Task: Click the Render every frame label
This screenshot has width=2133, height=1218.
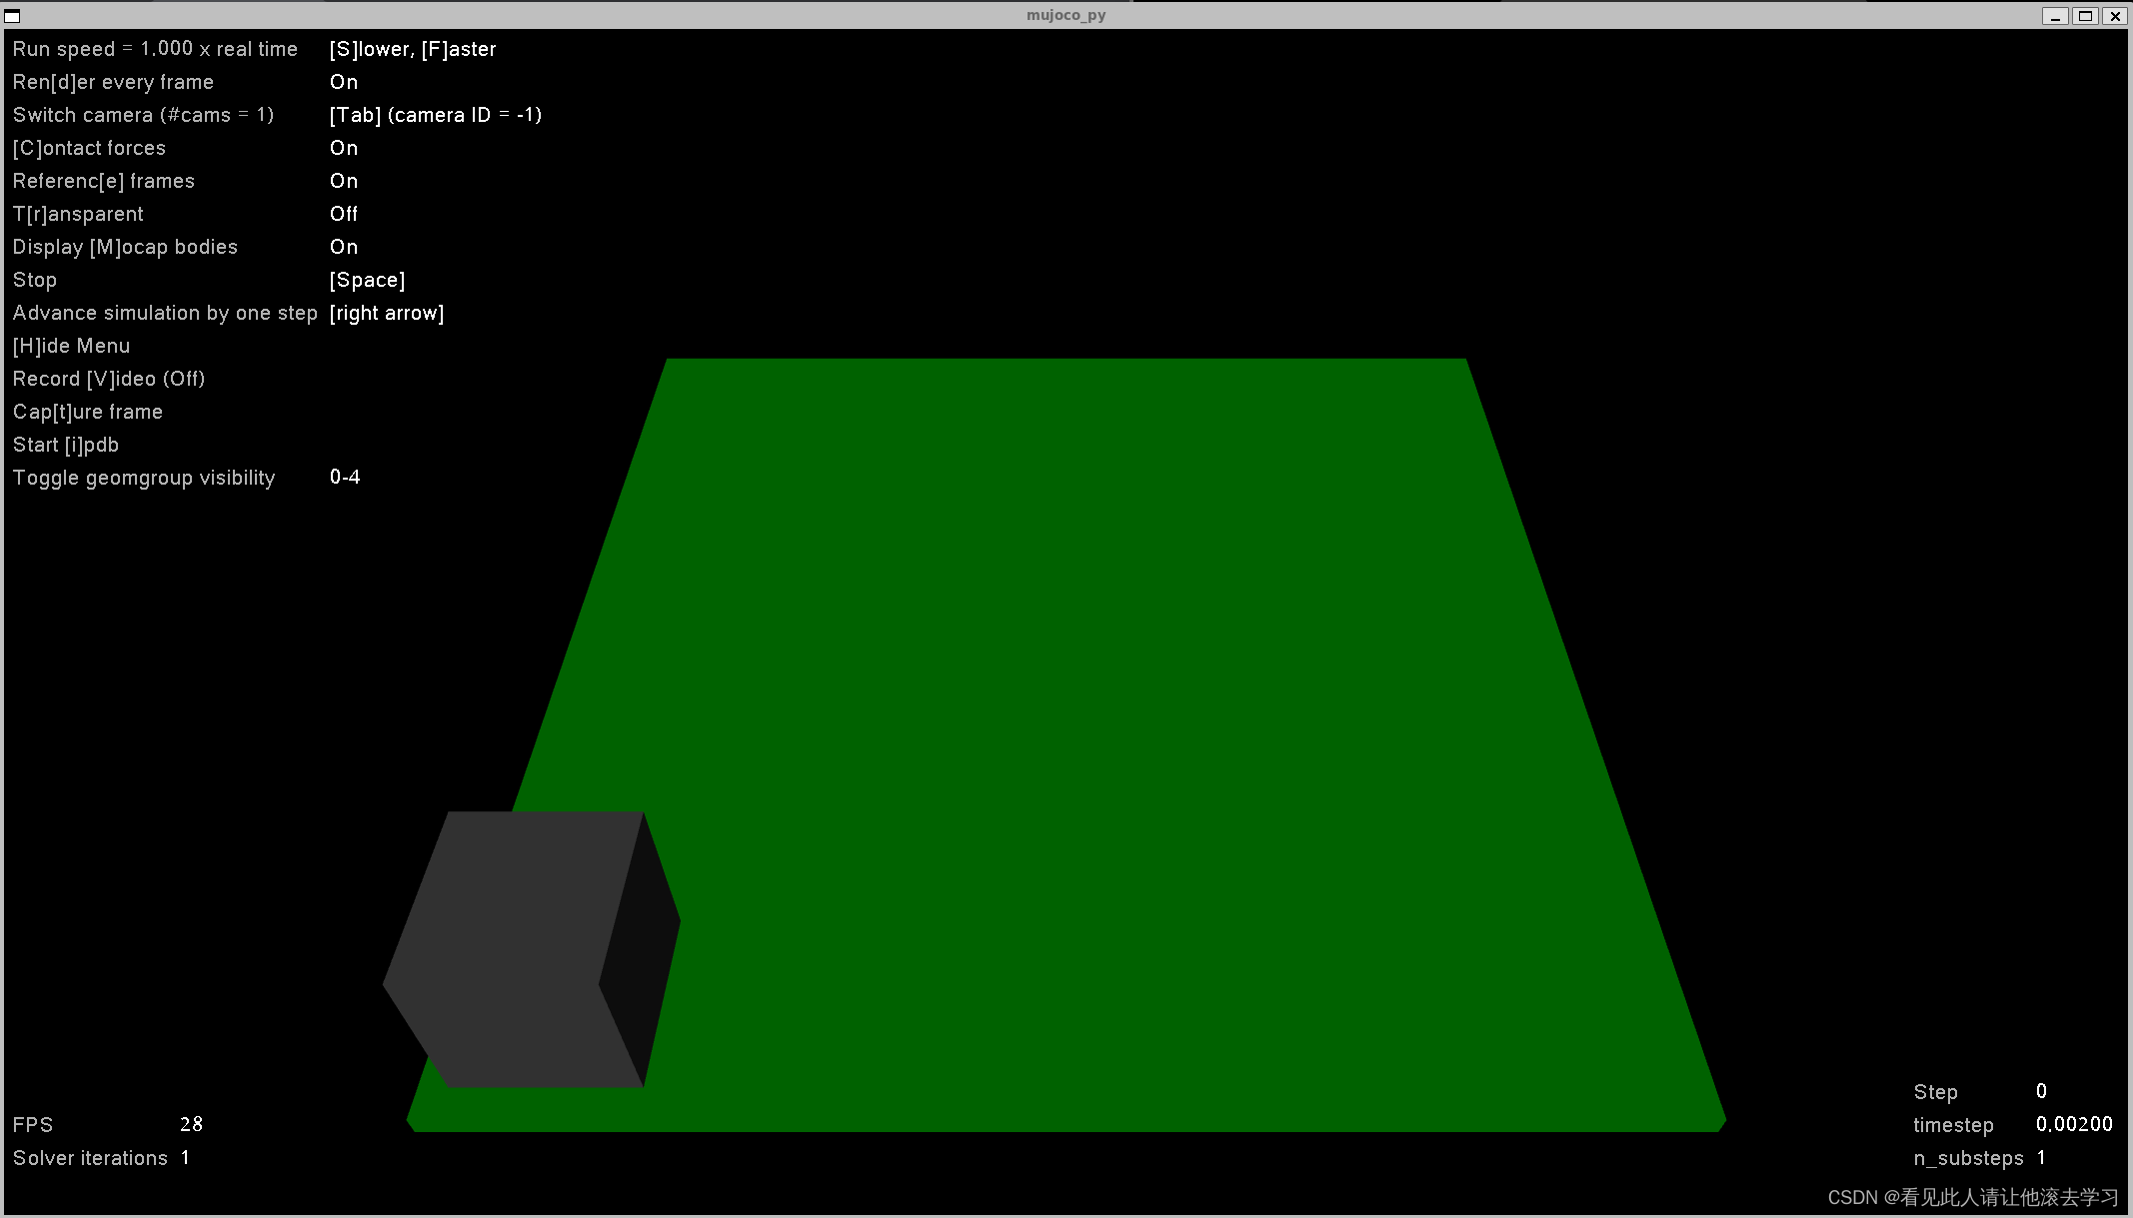Action: pyautogui.click(x=113, y=82)
